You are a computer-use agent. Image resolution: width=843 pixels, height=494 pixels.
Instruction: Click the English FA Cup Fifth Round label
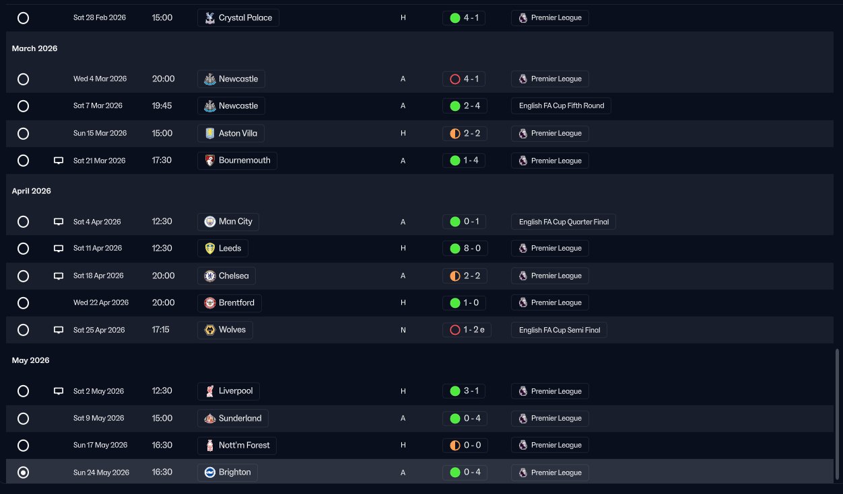[561, 106]
